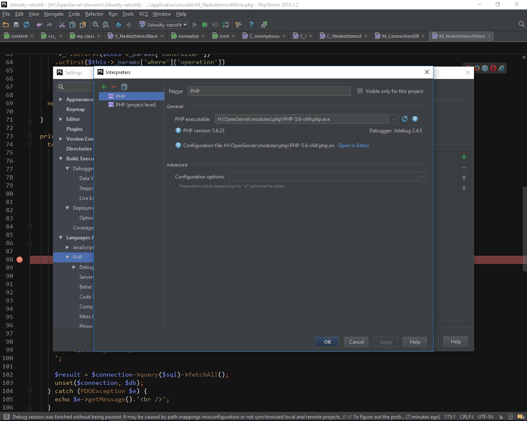Expand the Editor settings section
The width and height of the screenshot is (527, 421).
(x=61, y=119)
